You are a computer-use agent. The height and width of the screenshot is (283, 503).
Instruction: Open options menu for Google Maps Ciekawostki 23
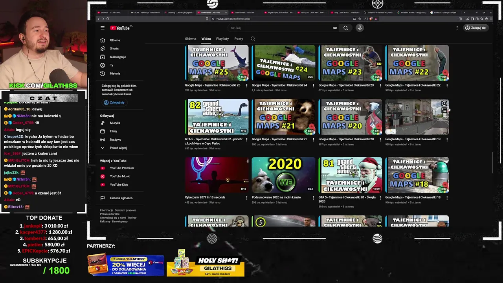click(x=380, y=85)
